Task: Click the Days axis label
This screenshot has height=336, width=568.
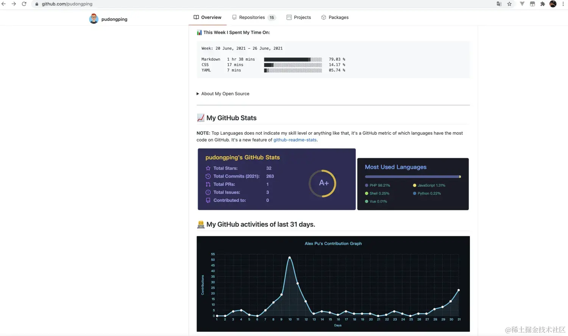Action: pyautogui.click(x=338, y=325)
